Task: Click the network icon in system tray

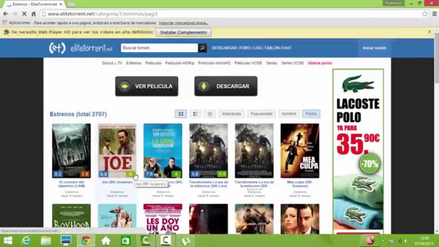Action: tap(399, 241)
